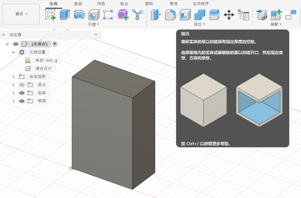Screen dimensions: 301x198
Task: Expand the 命名视图 tree node
Action: pos(13,76)
